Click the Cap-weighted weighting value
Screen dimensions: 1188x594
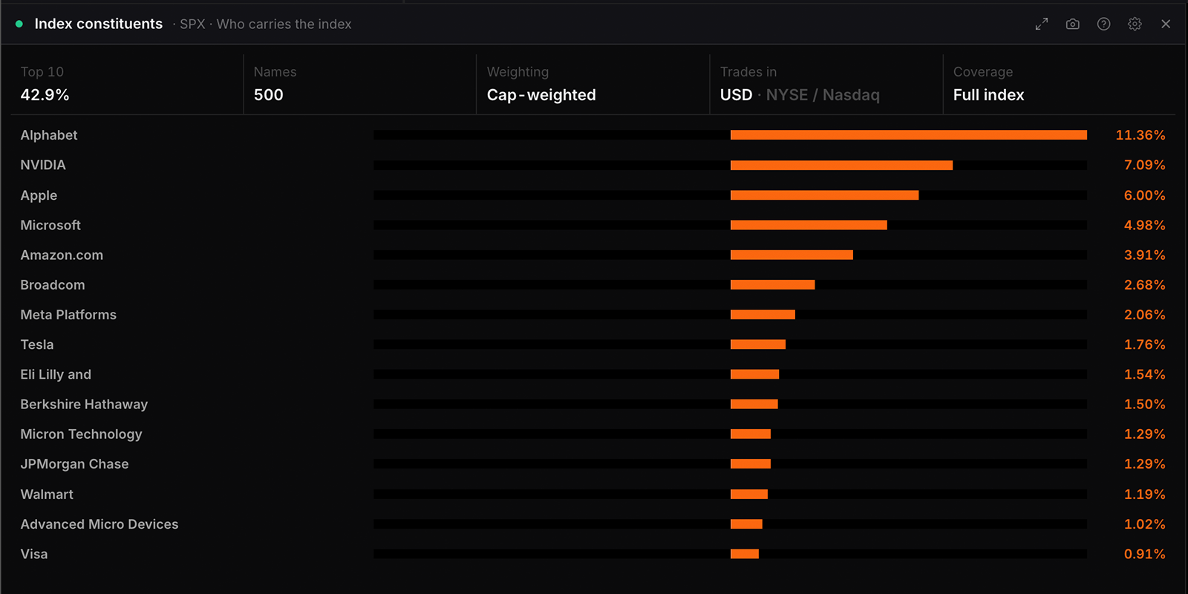[x=541, y=95]
